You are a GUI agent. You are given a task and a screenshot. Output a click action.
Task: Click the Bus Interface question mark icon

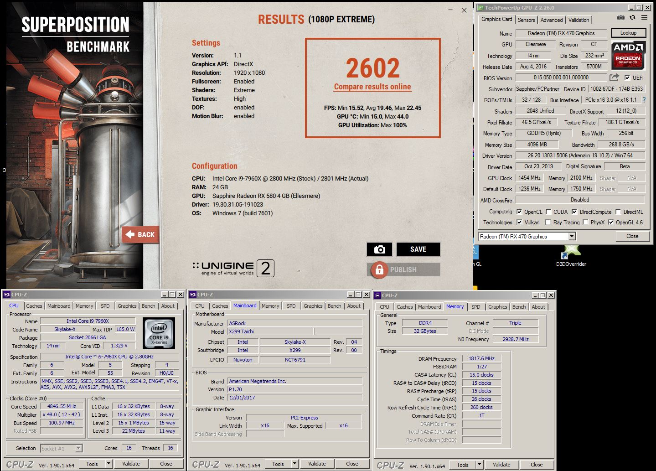(x=644, y=100)
